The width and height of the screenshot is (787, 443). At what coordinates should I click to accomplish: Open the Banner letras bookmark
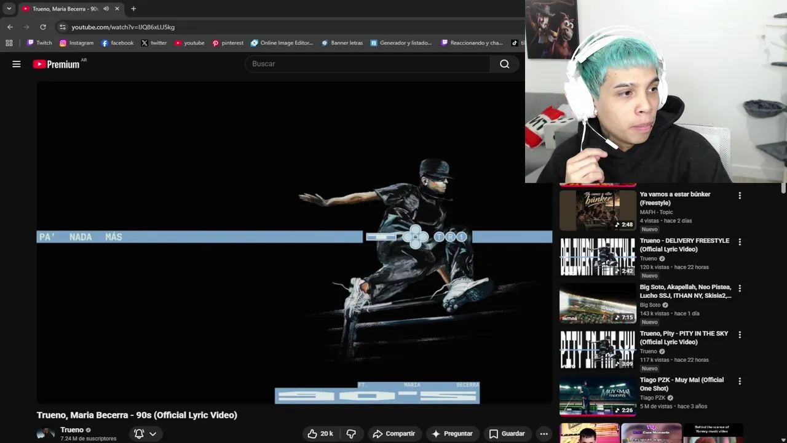click(342, 43)
